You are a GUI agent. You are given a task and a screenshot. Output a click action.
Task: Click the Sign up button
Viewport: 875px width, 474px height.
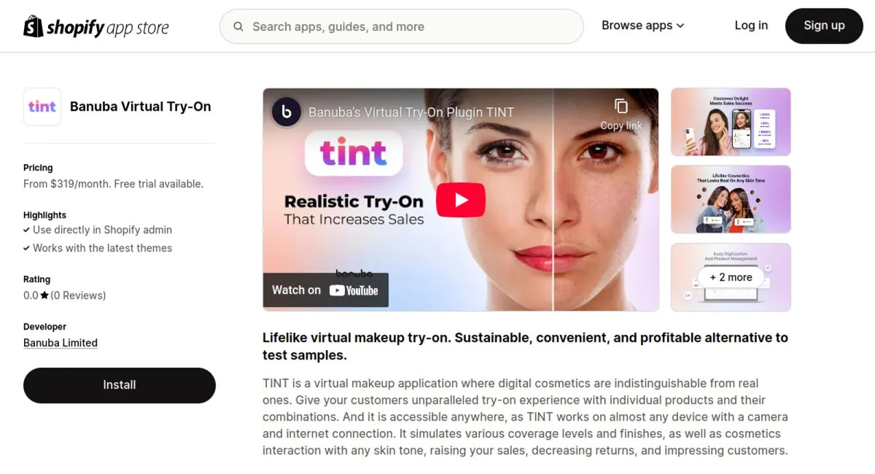point(824,26)
